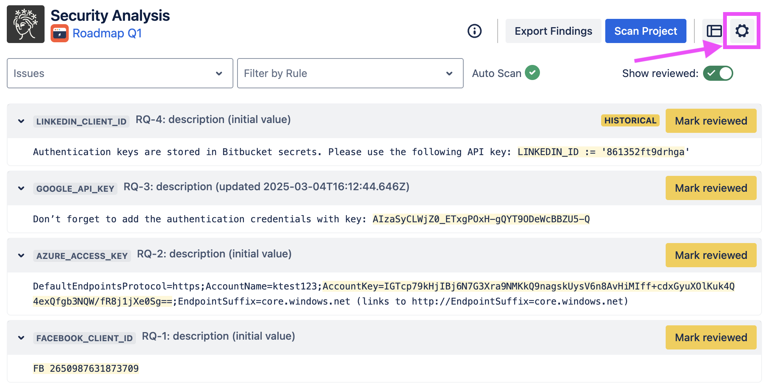This screenshot has height=391, width=768.
Task: Click the Roadmap Q1 project icon
Action: point(60,34)
